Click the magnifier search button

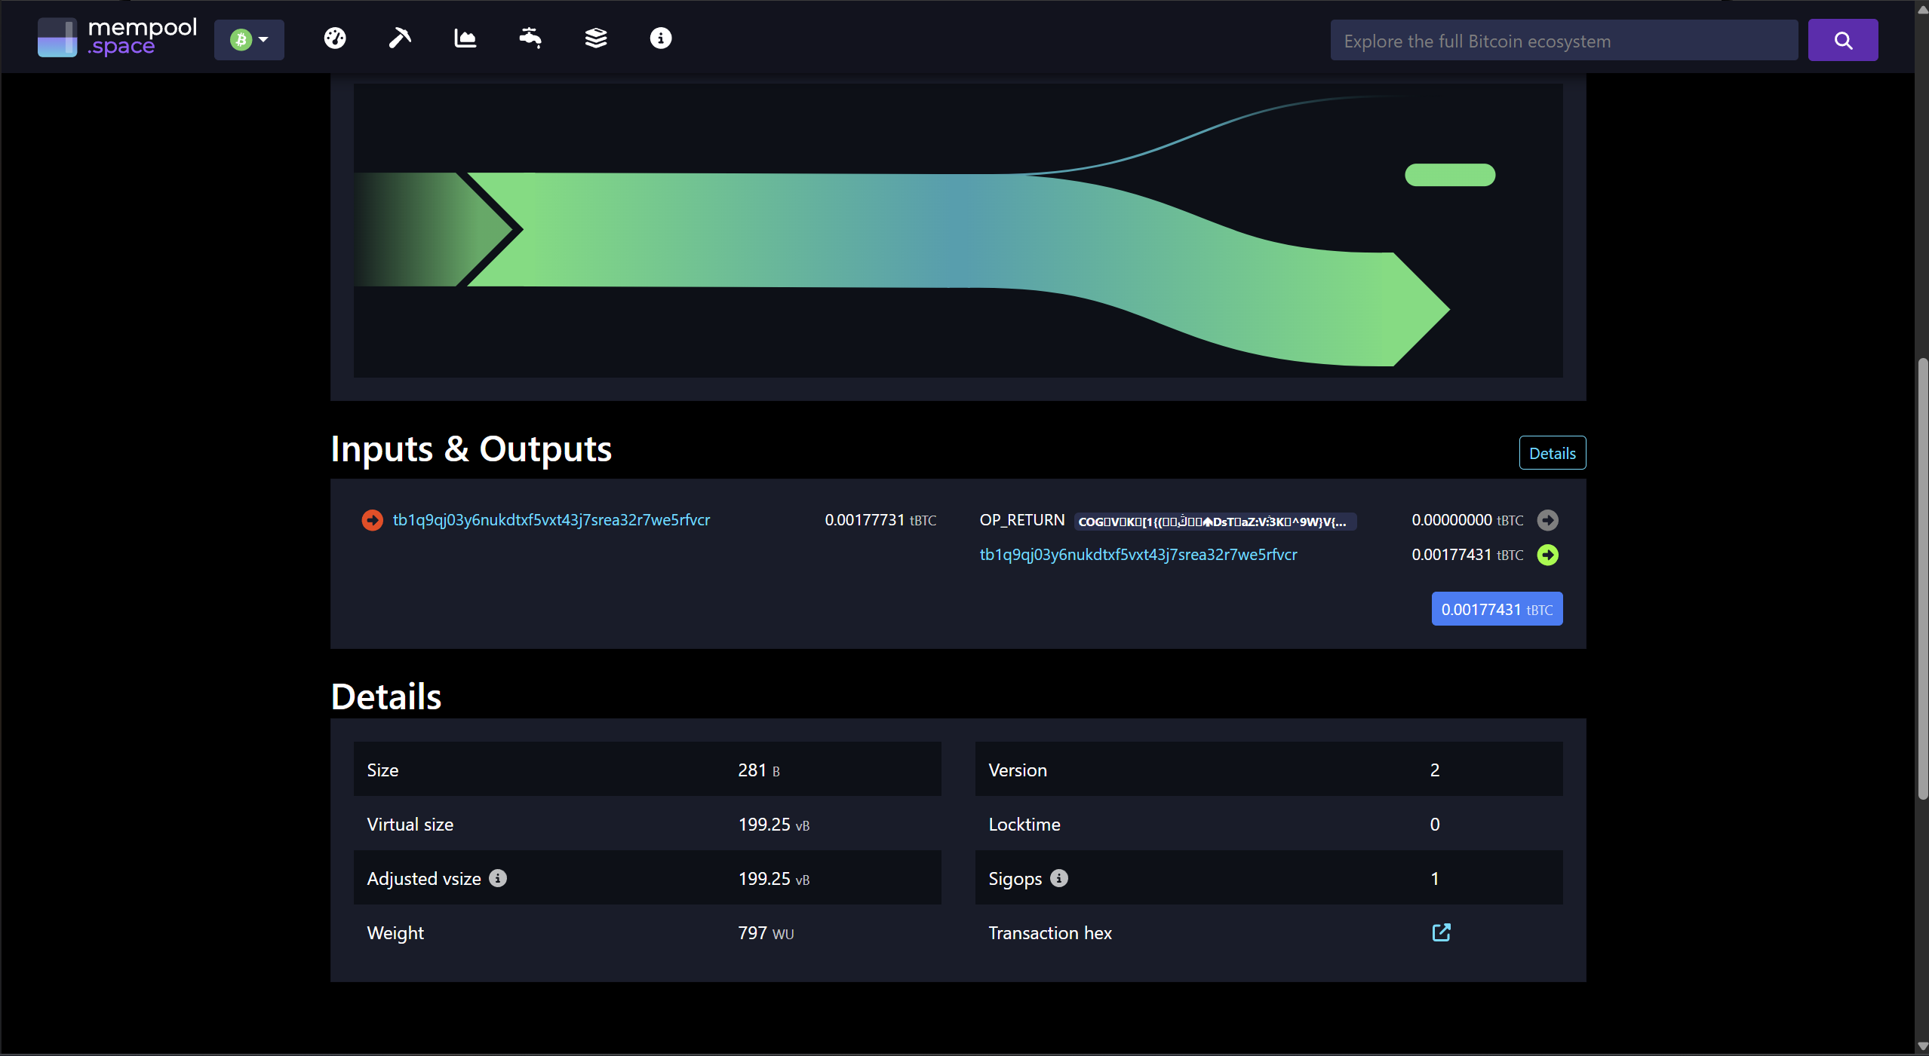tap(1842, 41)
